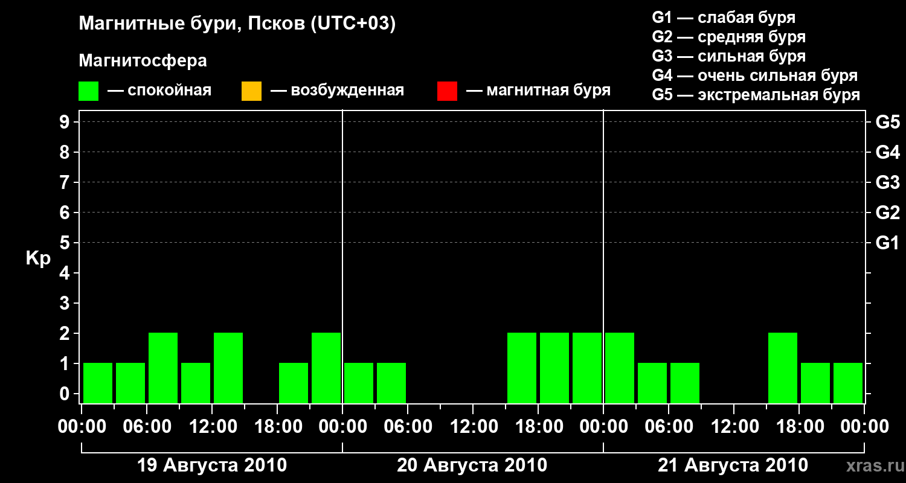Click the 'Магнитосфера' heading
Screen dimensions: 906x483
(x=143, y=61)
